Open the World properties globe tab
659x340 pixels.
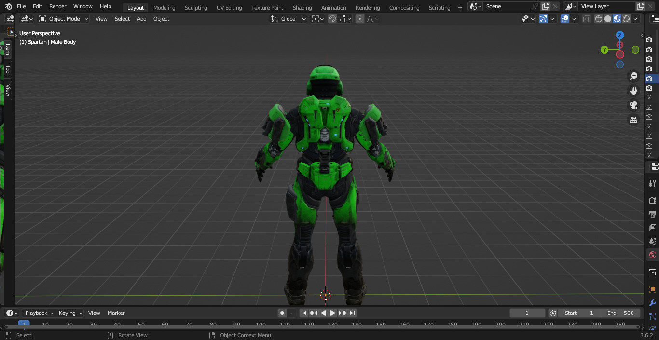653,255
